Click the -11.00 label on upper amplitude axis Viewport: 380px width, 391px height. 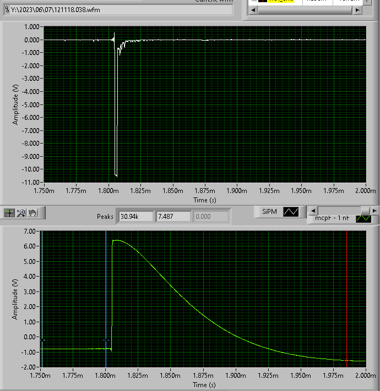pyautogui.click(x=30, y=182)
